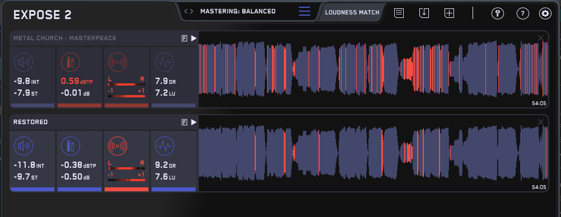Open the Mastering: Balanced preset selector
This screenshot has height=217, width=561.
[238, 11]
